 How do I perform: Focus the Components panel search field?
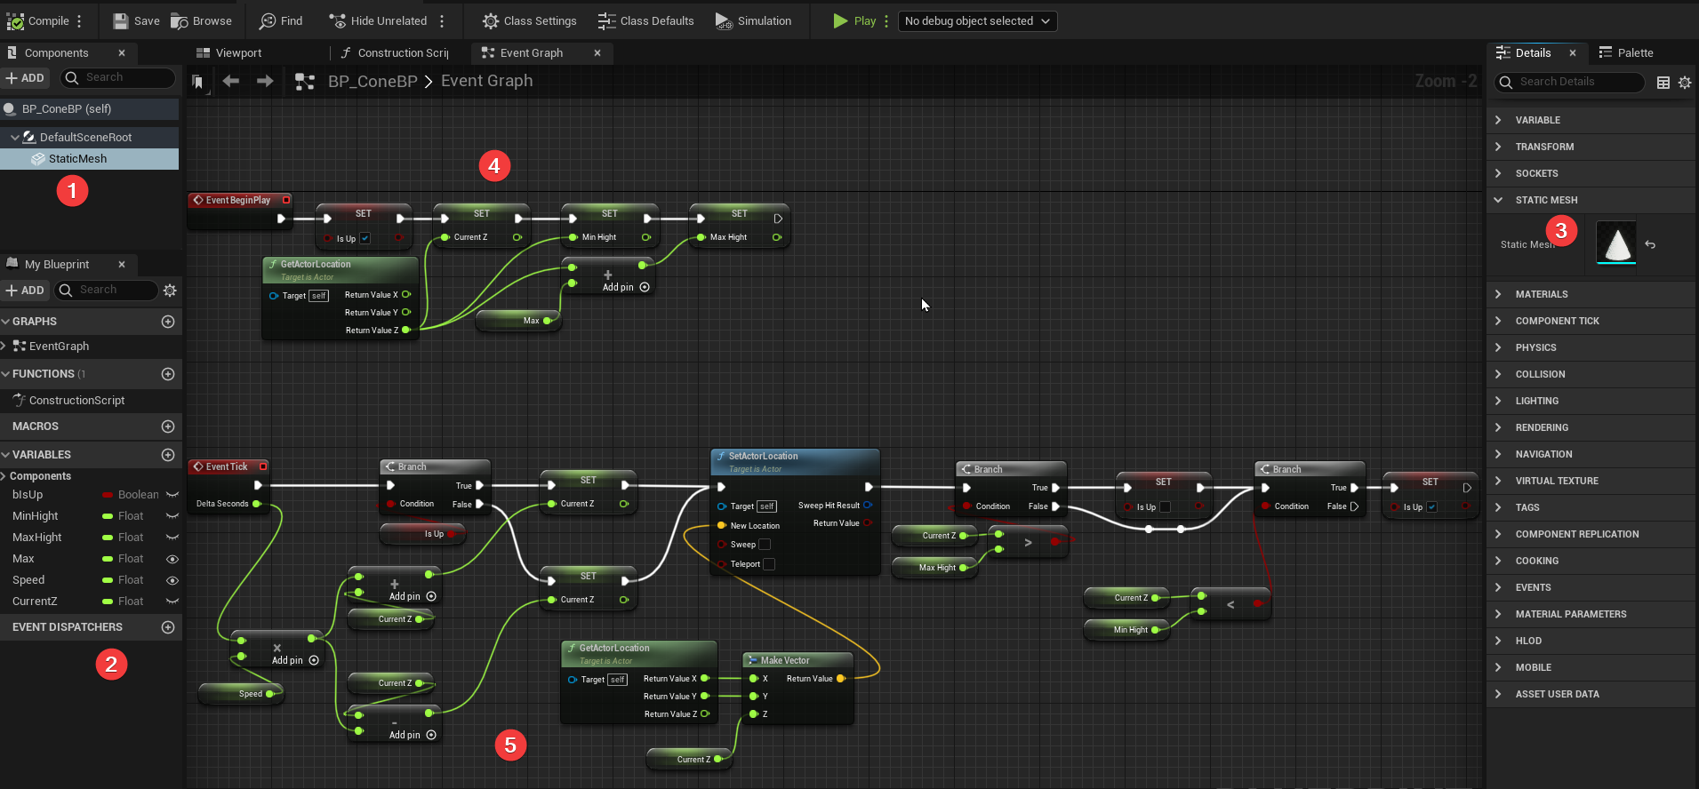(117, 78)
